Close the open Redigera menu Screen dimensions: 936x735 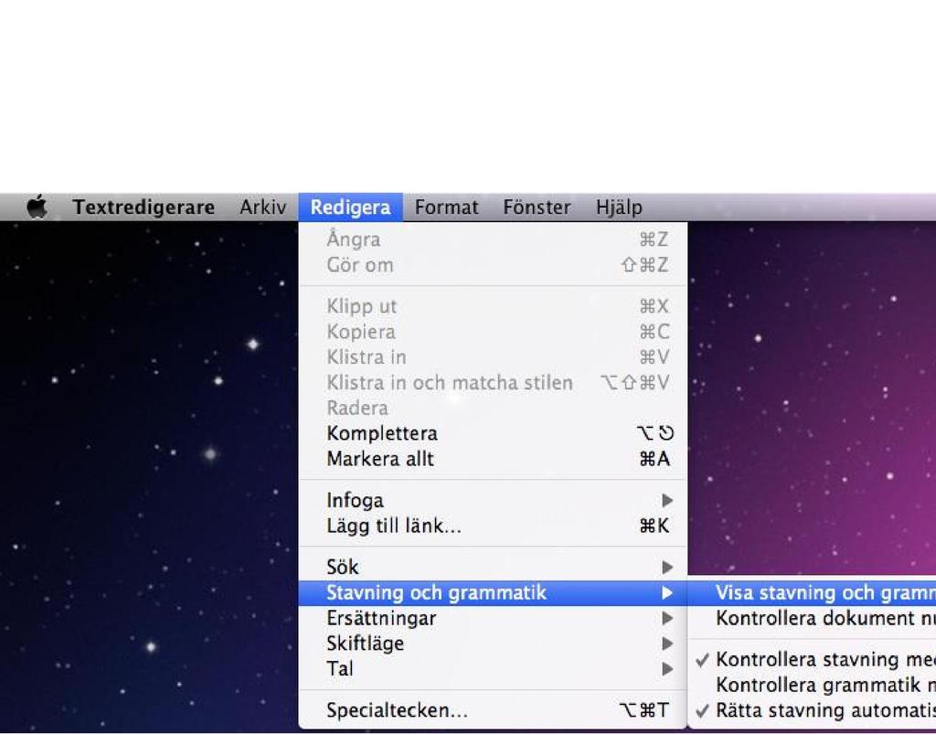(350, 208)
